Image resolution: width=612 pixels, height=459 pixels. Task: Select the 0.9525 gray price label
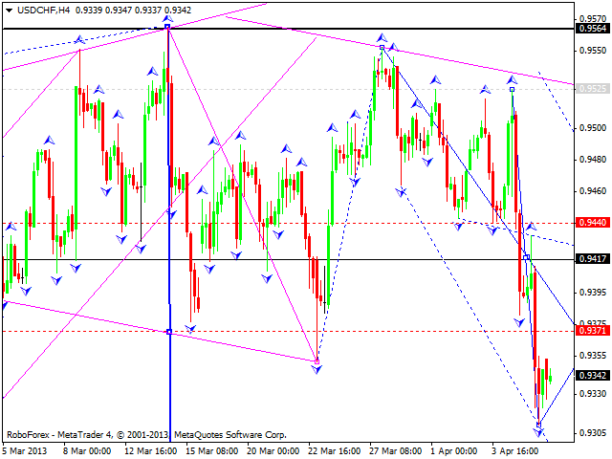[590, 88]
